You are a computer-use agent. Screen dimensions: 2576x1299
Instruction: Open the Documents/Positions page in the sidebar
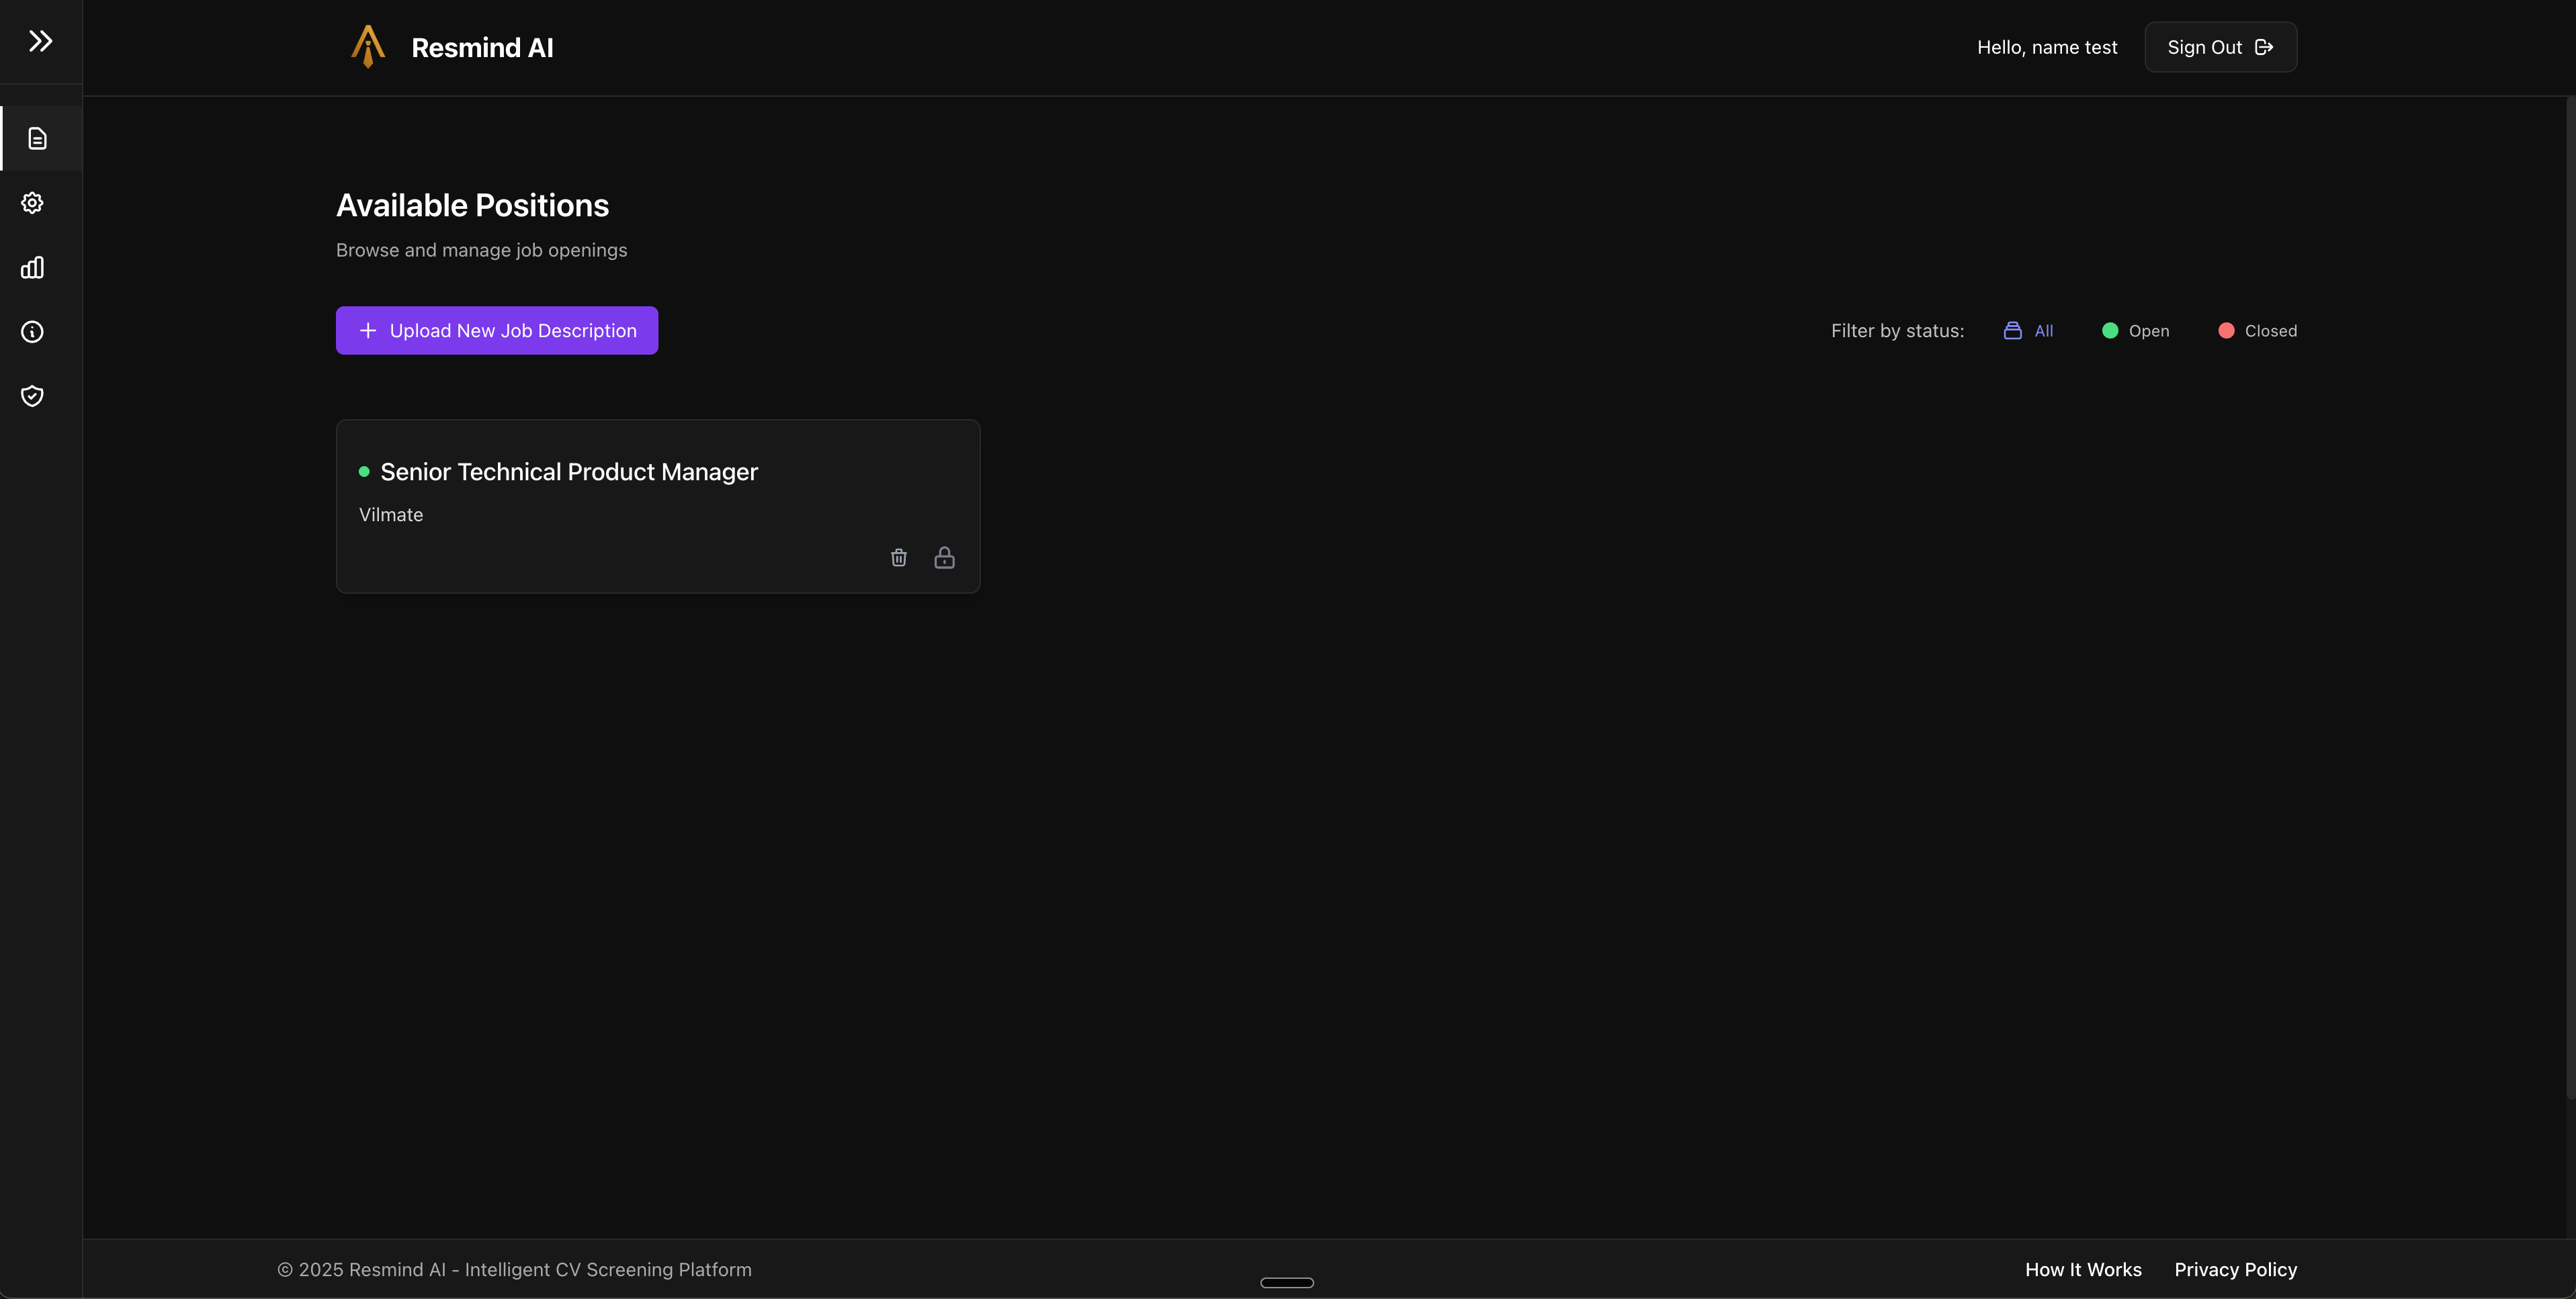point(37,138)
